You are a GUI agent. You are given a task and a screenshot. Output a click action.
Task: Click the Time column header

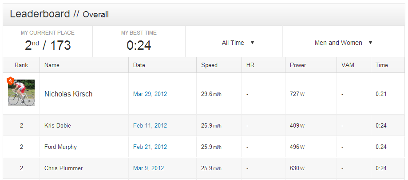tap(381, 65)
